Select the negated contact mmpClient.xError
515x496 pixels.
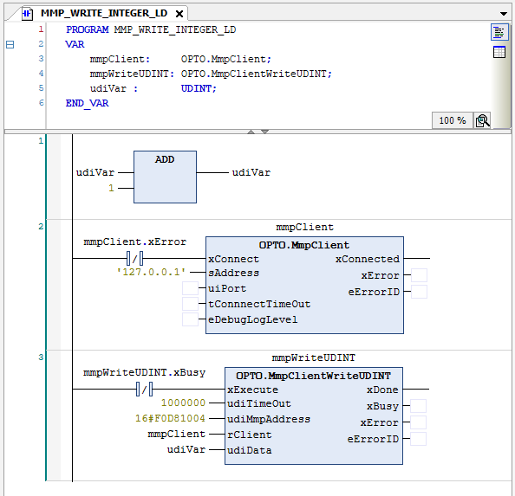point(134,258)
